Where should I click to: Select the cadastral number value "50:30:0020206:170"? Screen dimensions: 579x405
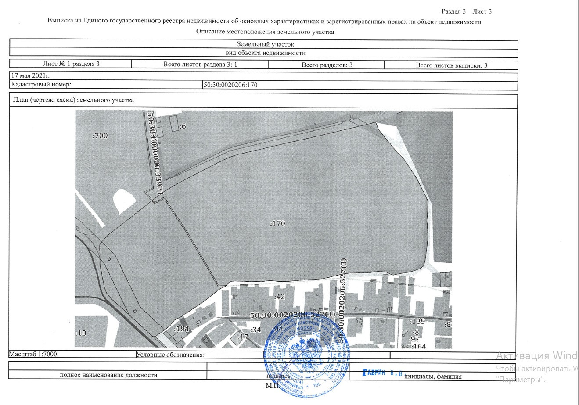pyautogui.click(x=230, y=85)
